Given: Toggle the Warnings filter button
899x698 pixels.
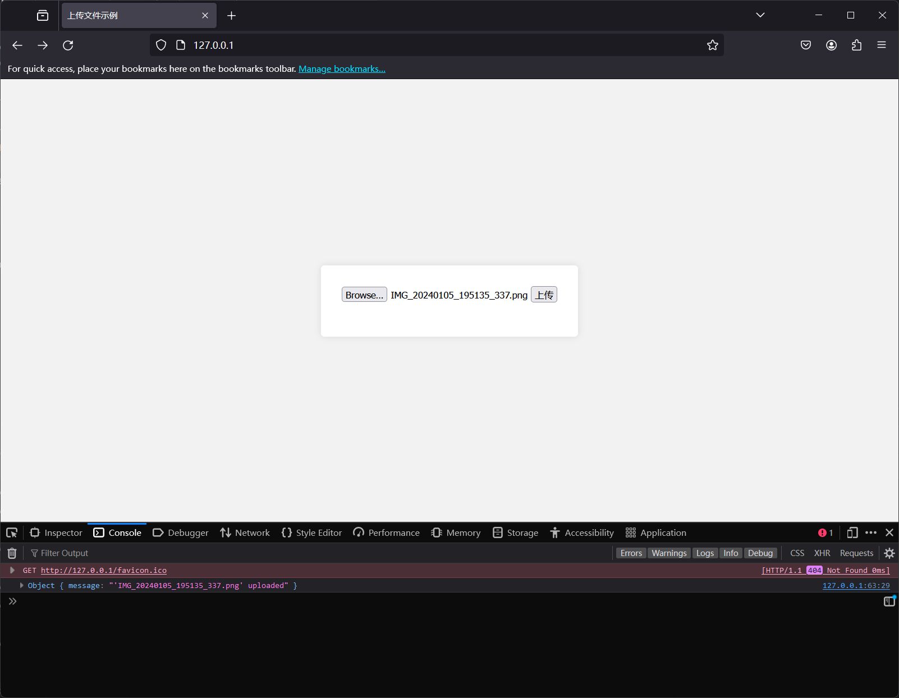Looking at the screenshot, I should click(668, 553).
